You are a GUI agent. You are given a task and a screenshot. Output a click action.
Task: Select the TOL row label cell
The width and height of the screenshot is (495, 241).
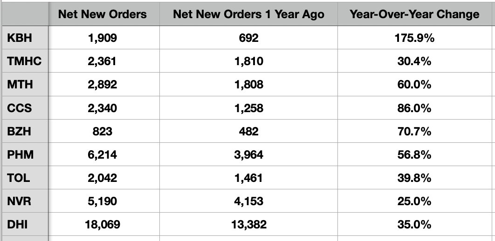[19, 178]
